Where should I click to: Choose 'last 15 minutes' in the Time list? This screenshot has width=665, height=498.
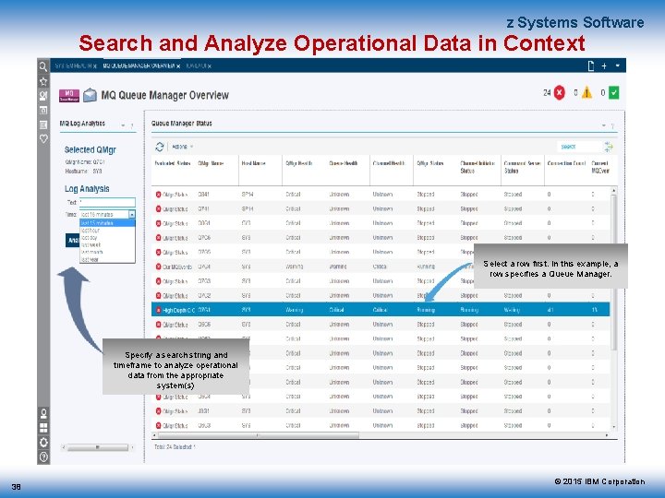[107, 223]
